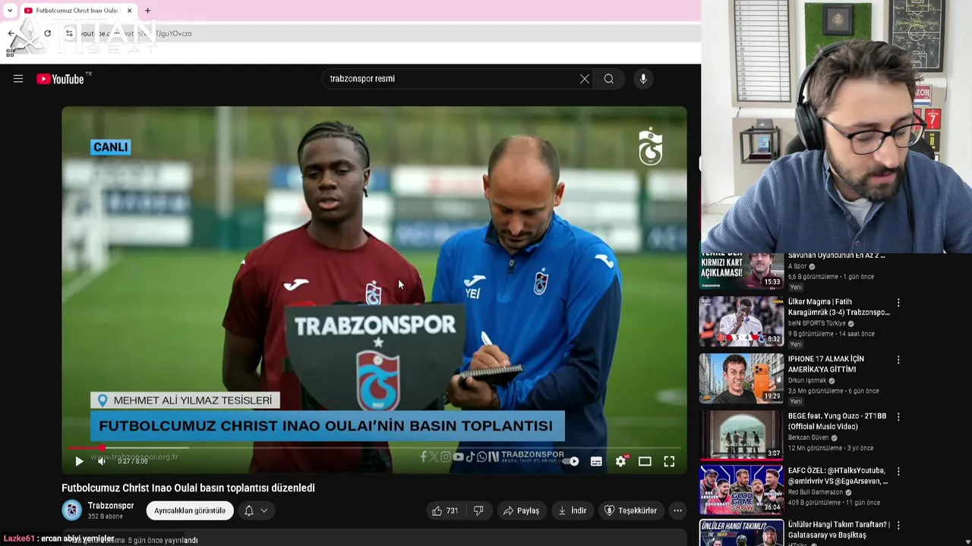The width and height of the screenshot is (972, 546).
Task: Go to the YouTube home logo
Action: click(61, 79)
